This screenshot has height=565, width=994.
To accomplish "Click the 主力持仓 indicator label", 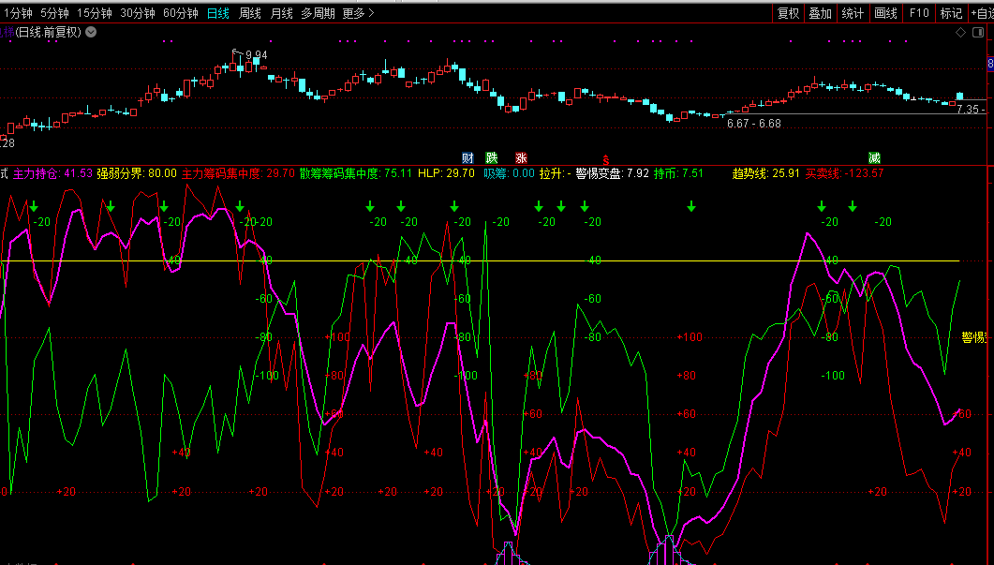I will click(x=39, y=173).
